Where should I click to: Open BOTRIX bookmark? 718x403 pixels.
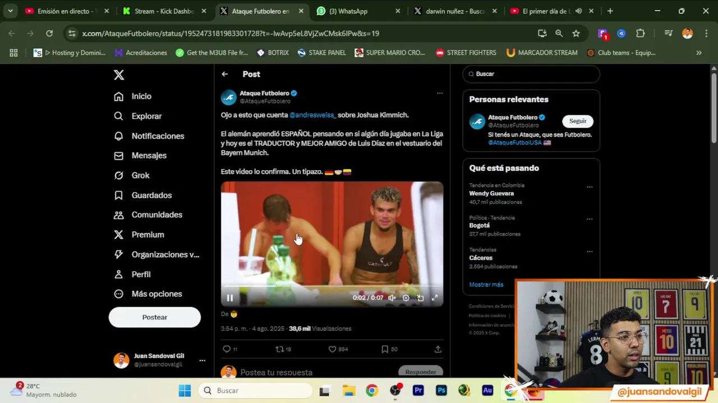(x=273, y=53)
